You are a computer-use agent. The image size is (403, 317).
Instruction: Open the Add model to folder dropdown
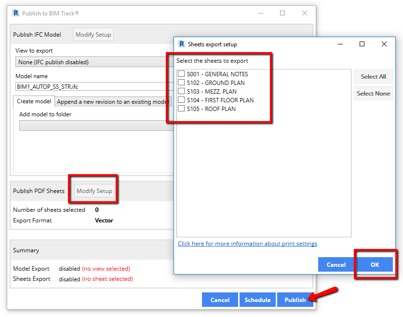[x=96, y=125]
